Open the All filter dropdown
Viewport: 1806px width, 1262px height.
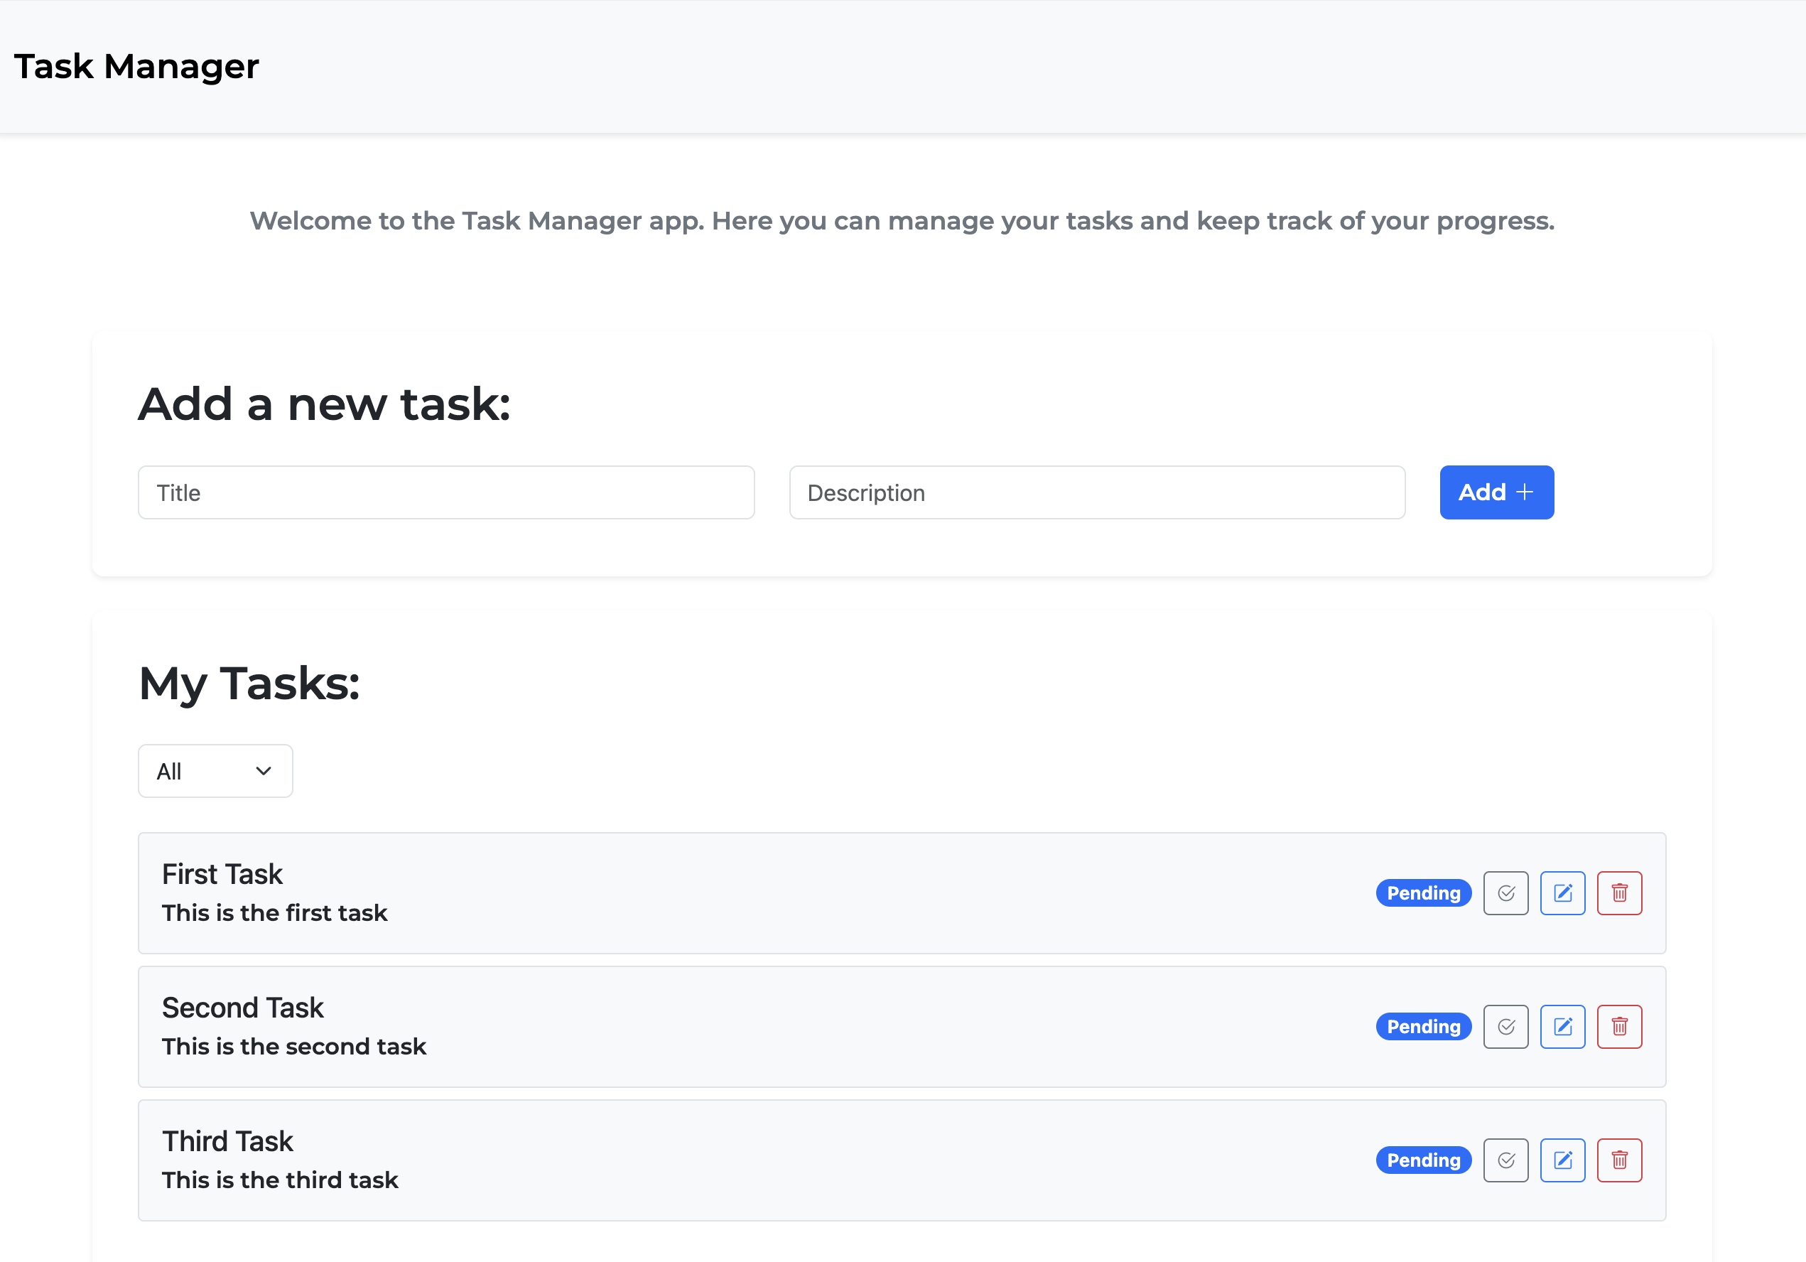[x=215, y=771]
